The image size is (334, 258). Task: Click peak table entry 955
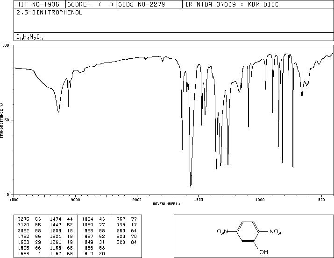point(89,231)
